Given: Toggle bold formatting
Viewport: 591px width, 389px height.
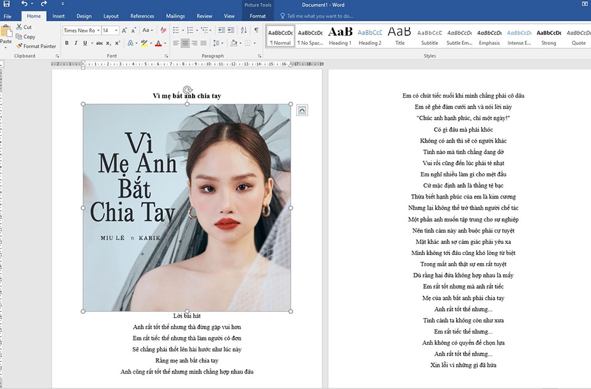Looking at the screenshot, I should coord(66,43).
